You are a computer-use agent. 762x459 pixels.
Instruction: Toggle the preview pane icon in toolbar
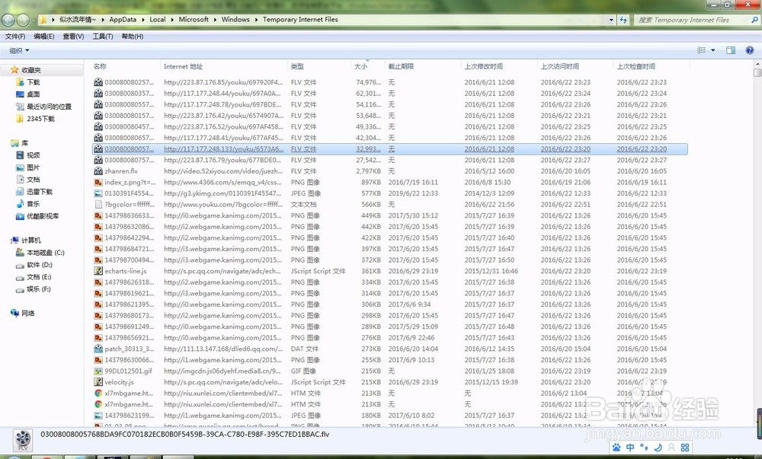(730, 50)
